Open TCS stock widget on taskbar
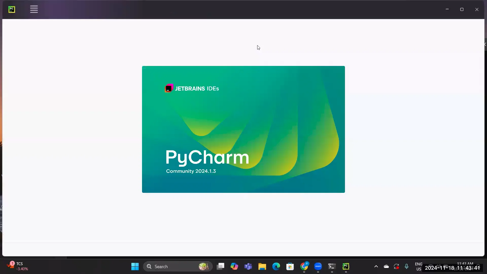The width and height of the screenshot is (487, 274). pyautogui.click(x=17, y=266)
